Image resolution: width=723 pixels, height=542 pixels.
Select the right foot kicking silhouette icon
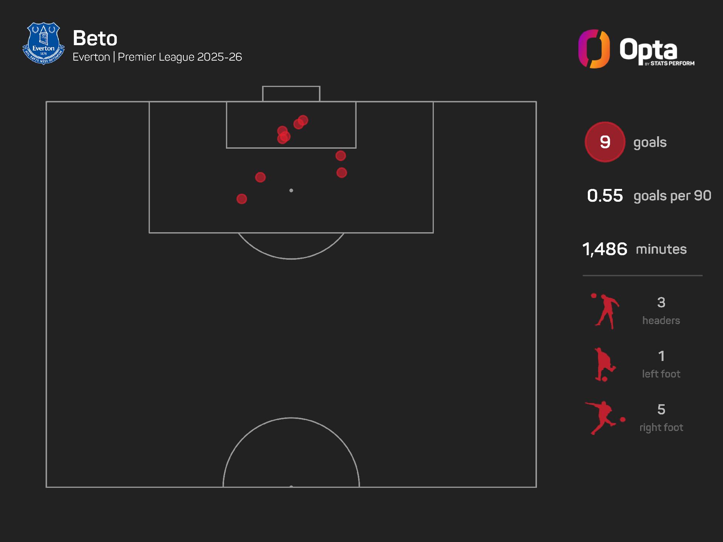click(605, 417)
